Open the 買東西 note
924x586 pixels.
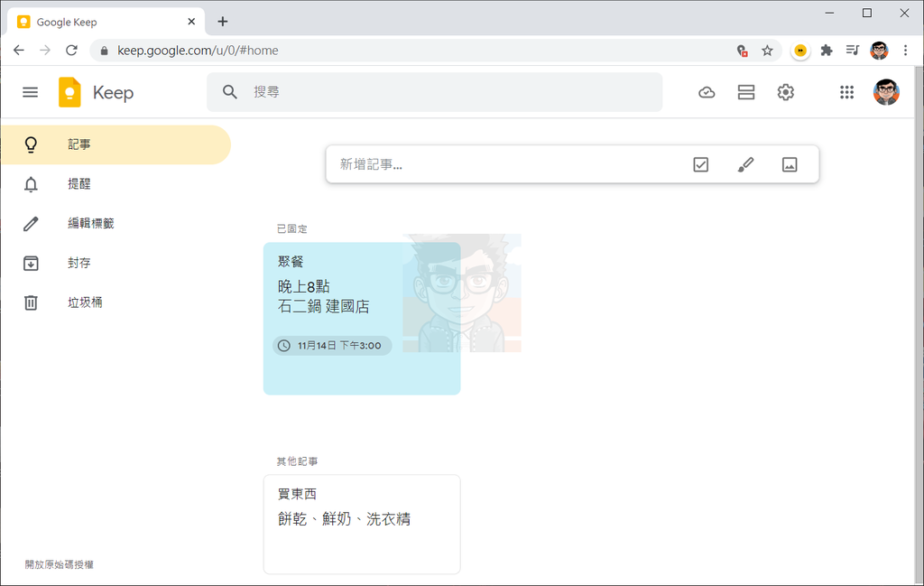click(x=362, y=524)
